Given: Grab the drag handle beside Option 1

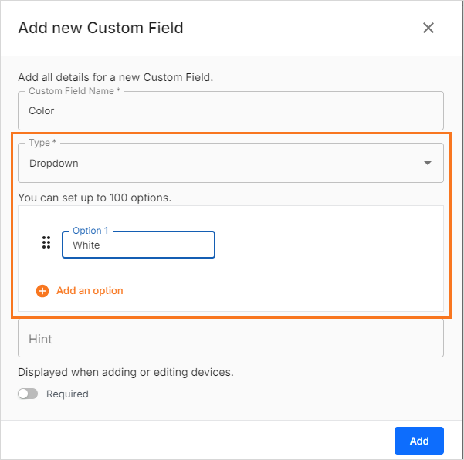Looking at the screenshot, I should click(46, 243).
